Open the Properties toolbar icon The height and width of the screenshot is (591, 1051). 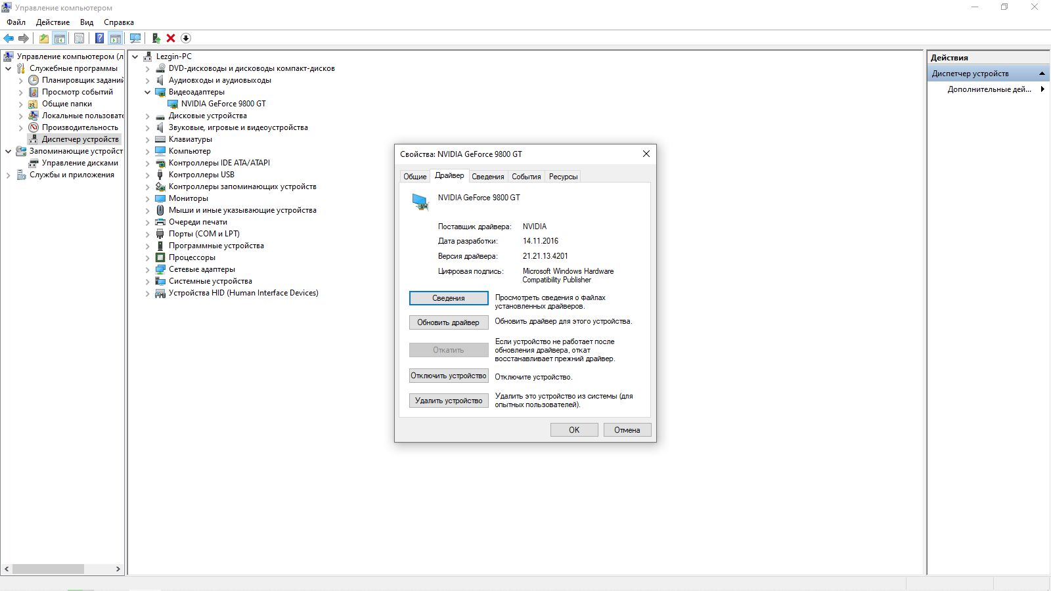(79, 38)
